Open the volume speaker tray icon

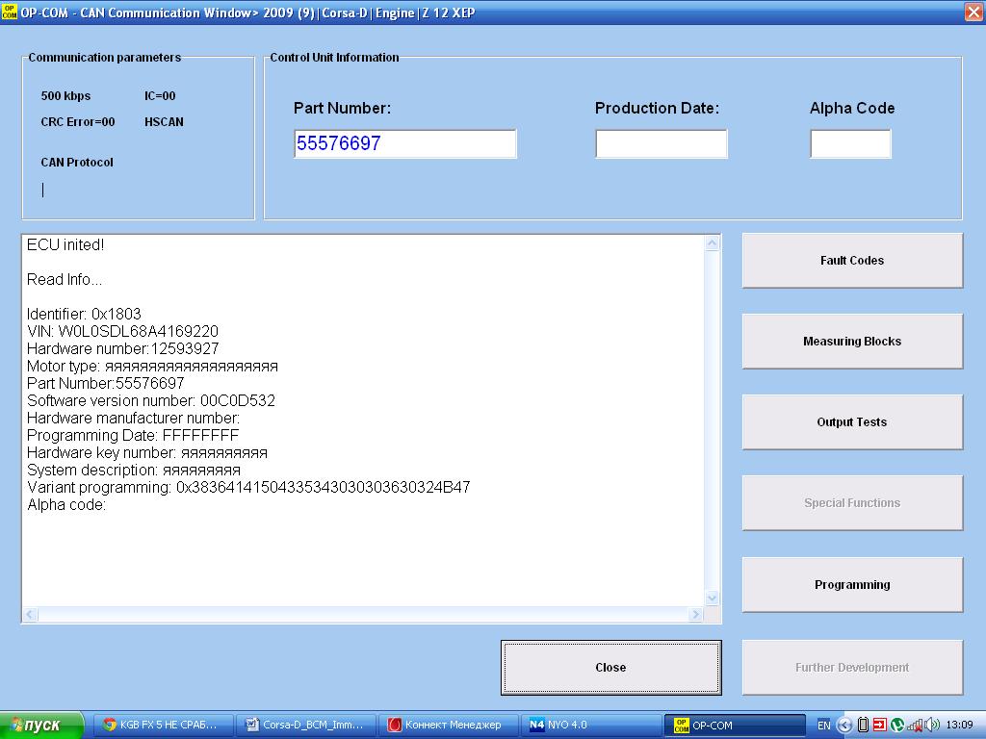pyautogui.click(x=932, y=726)
